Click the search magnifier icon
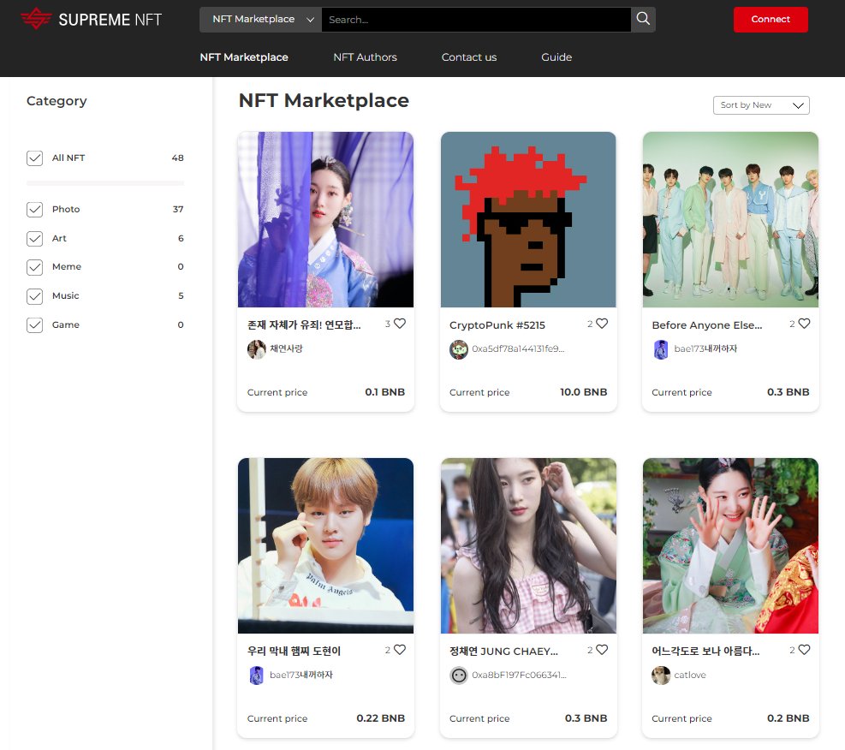 [643, 19]
